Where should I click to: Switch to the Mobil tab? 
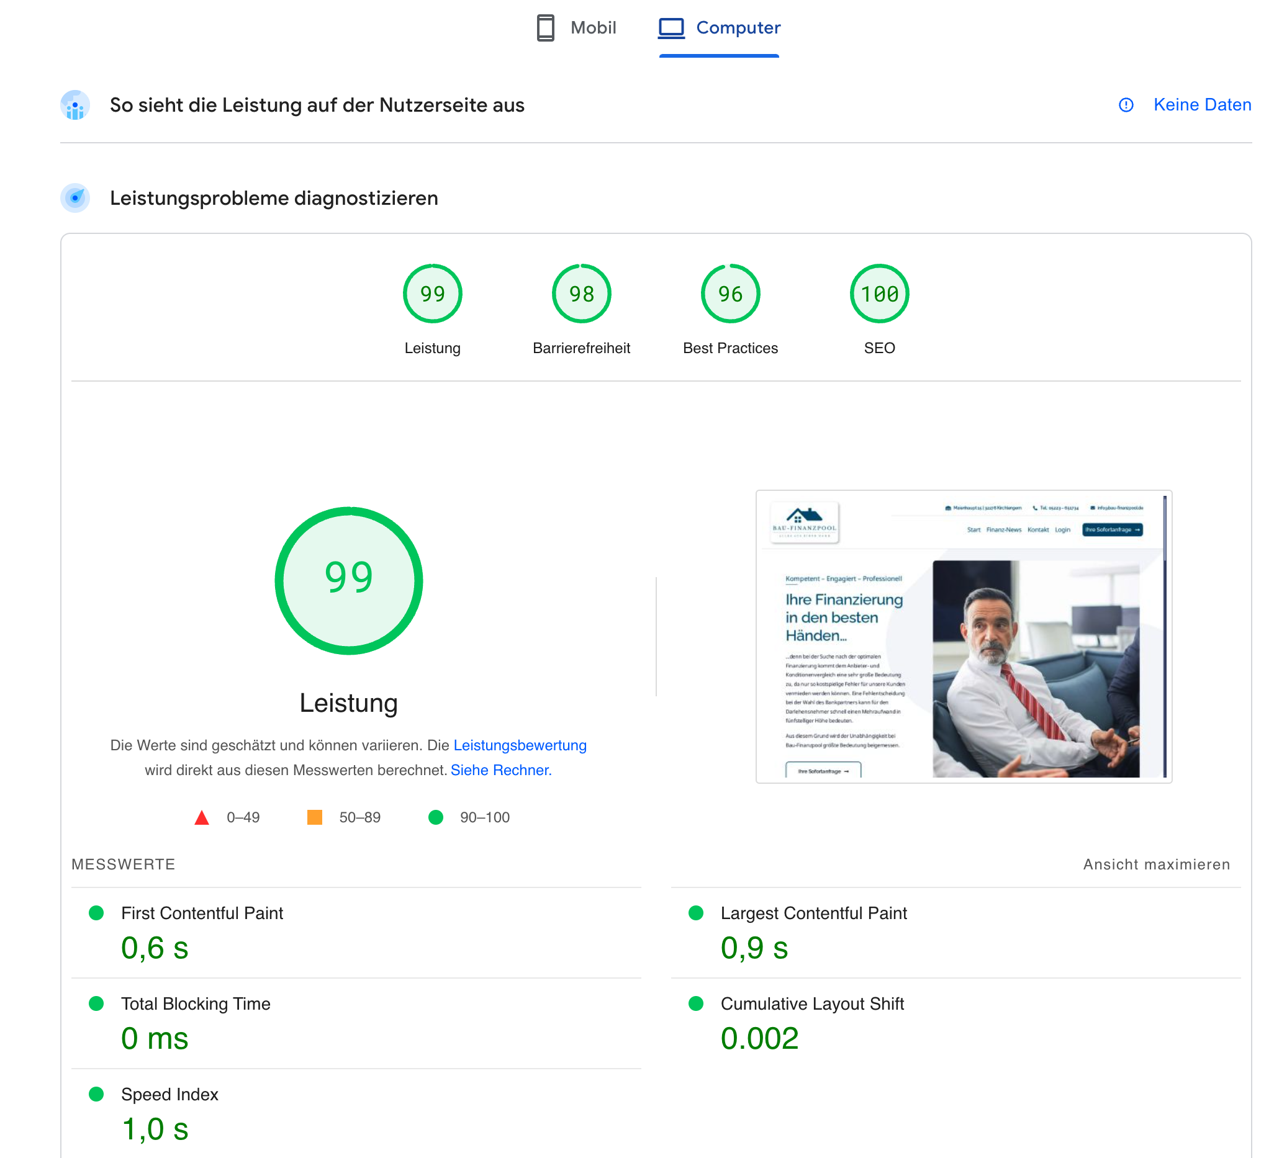(575, 28)
